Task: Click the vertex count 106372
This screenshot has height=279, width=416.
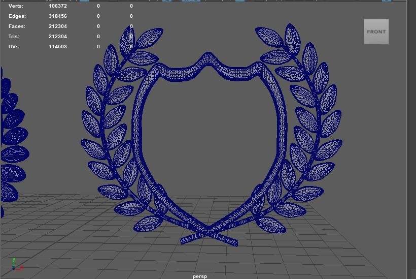Action: [57, 6]
